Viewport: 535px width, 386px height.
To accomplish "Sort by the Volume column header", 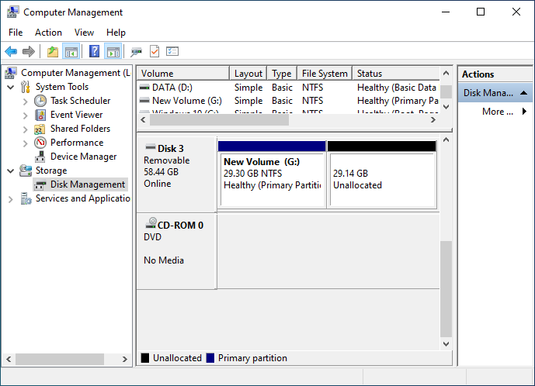I will 183,74.
